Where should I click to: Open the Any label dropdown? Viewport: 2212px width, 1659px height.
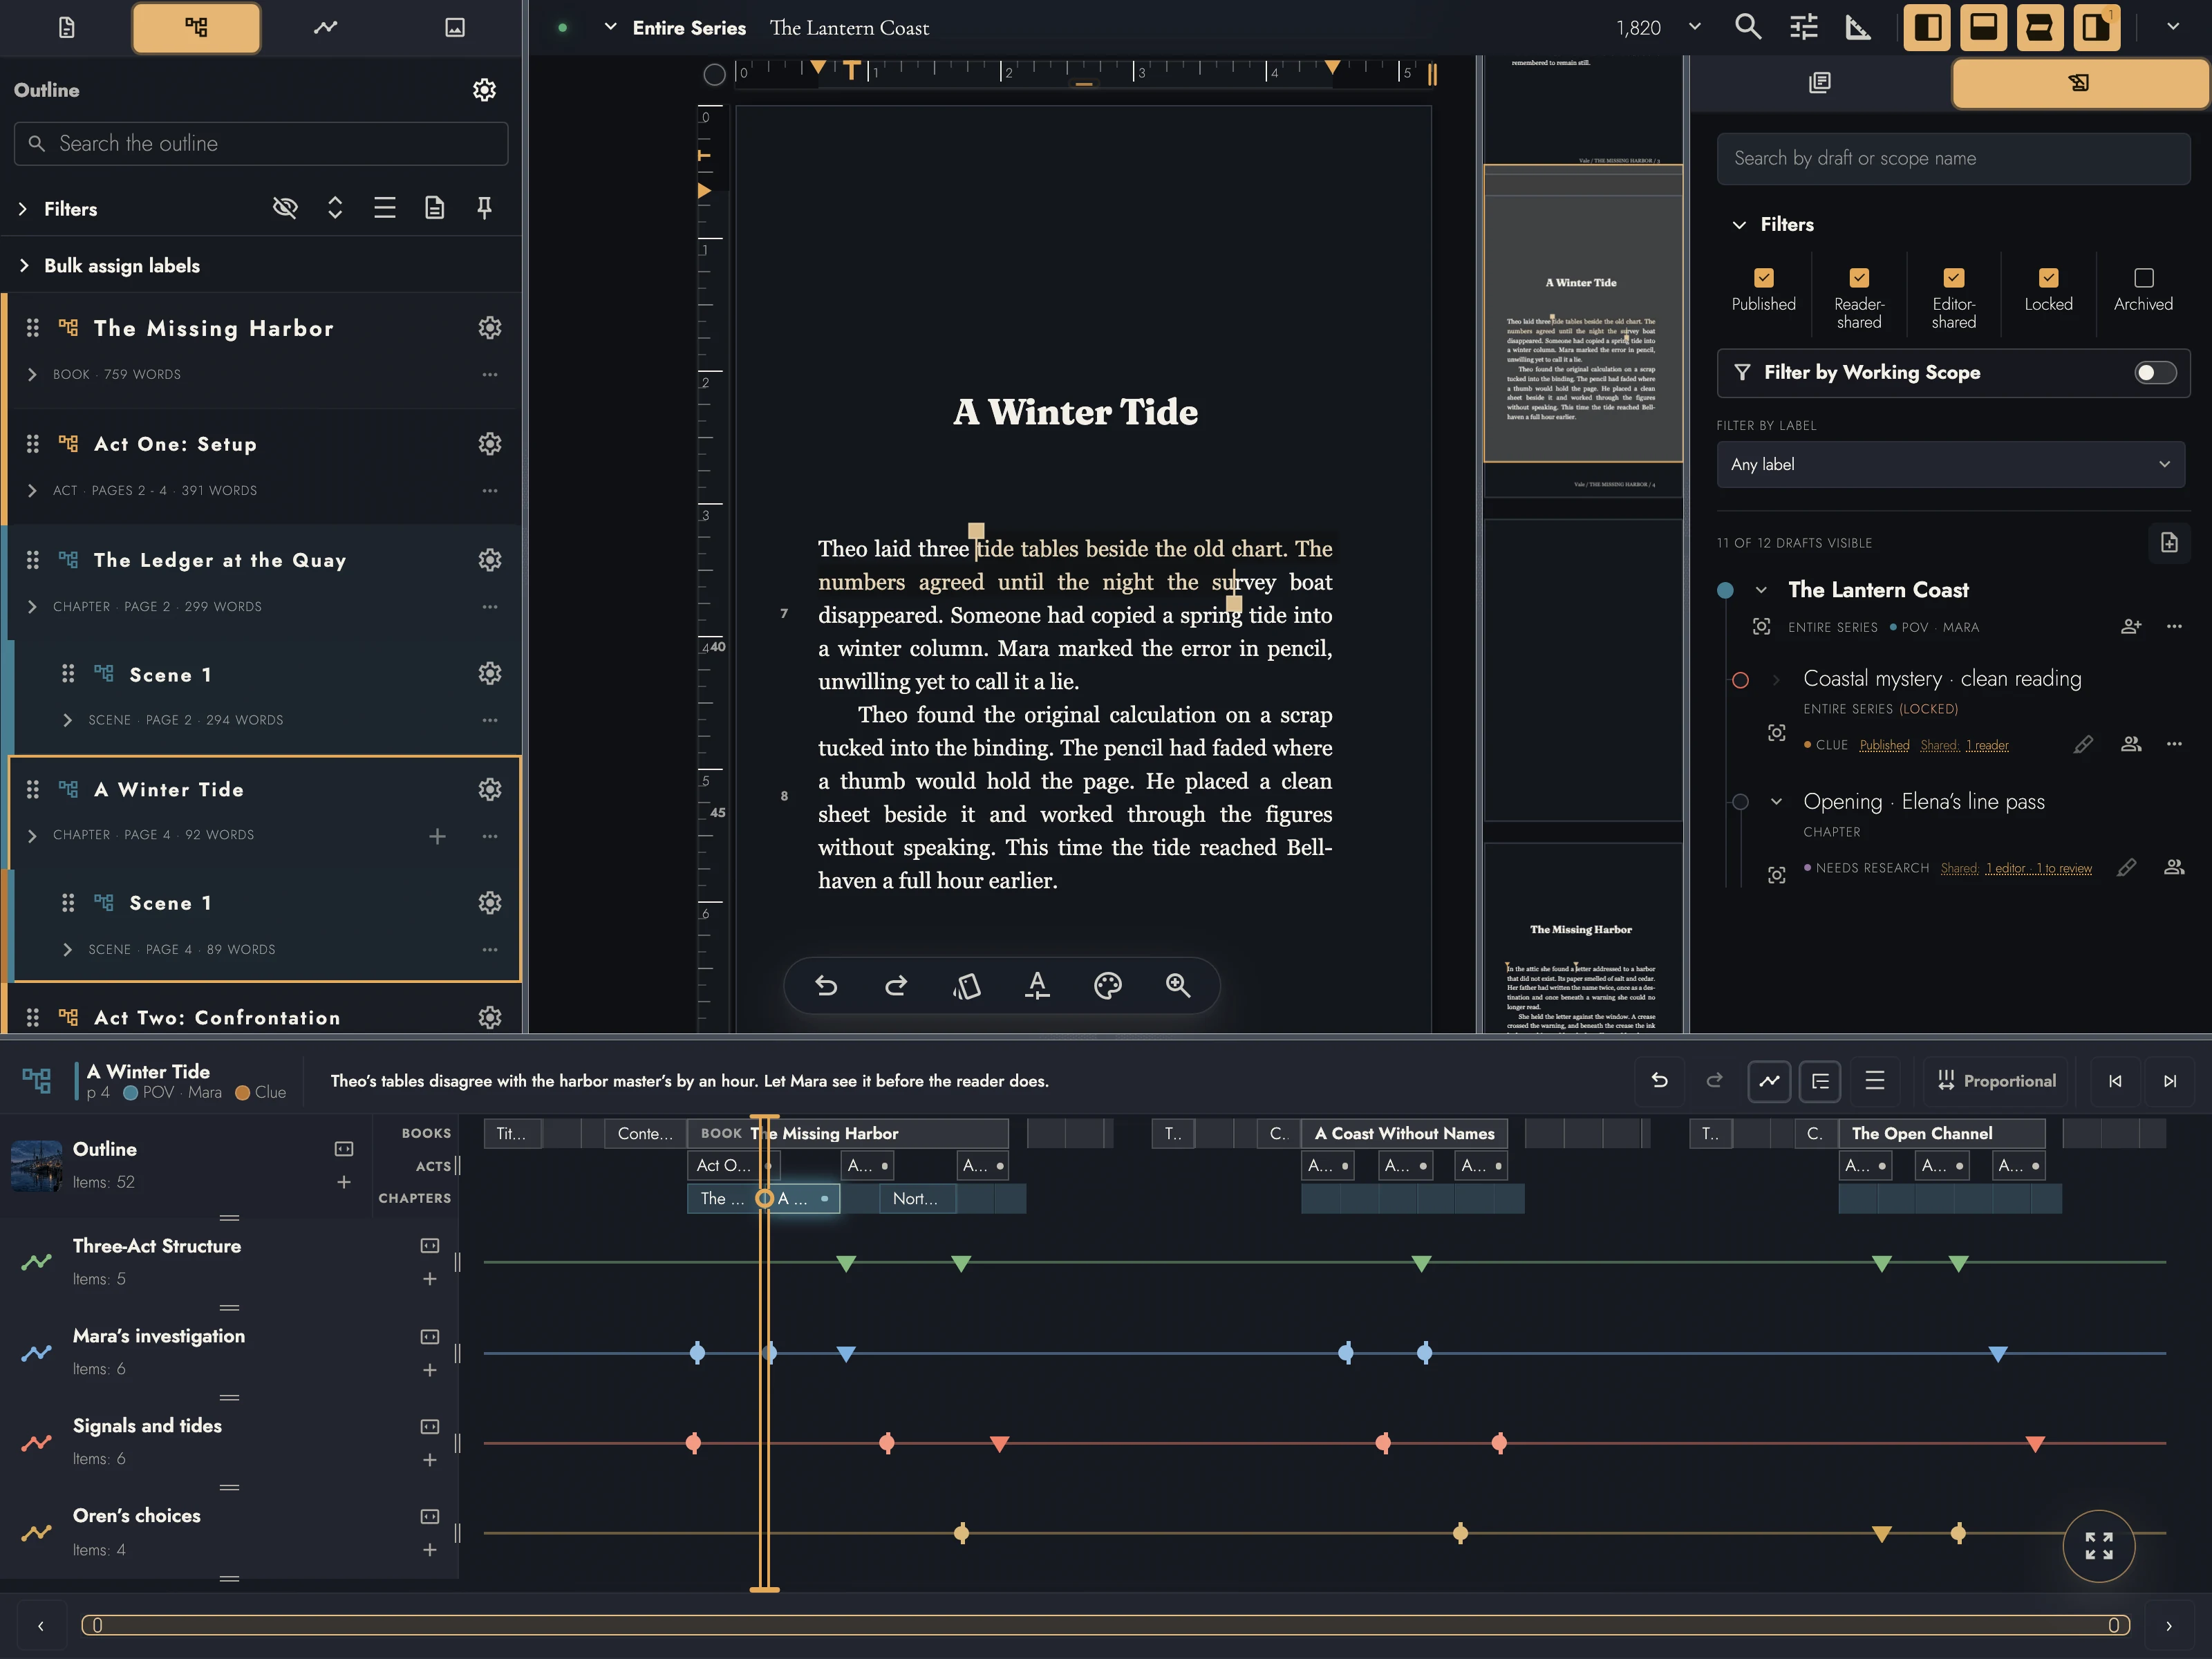(x=1950, y=464)
